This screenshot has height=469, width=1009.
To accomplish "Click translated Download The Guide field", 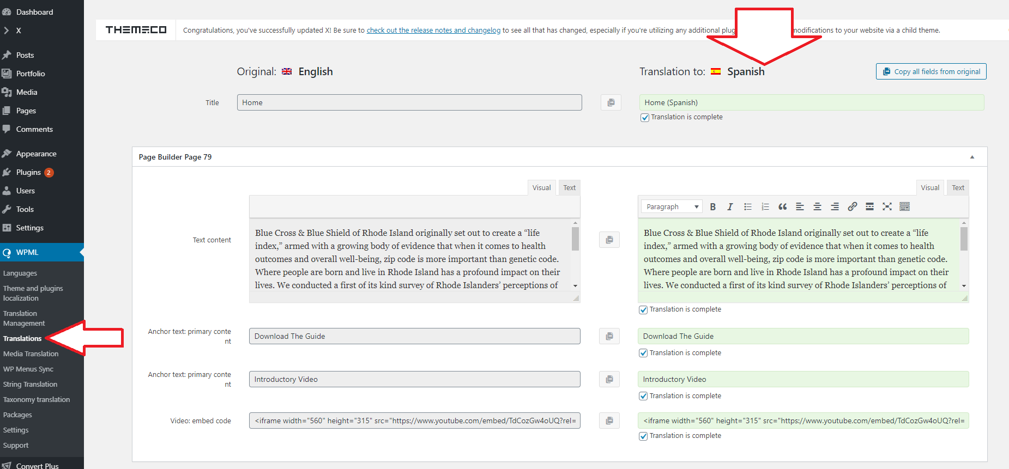I will pos(803,336).
